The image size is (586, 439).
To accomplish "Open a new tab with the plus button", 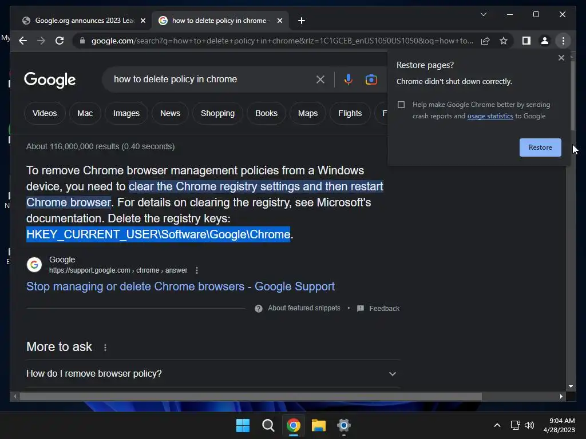I will (301, 21).
